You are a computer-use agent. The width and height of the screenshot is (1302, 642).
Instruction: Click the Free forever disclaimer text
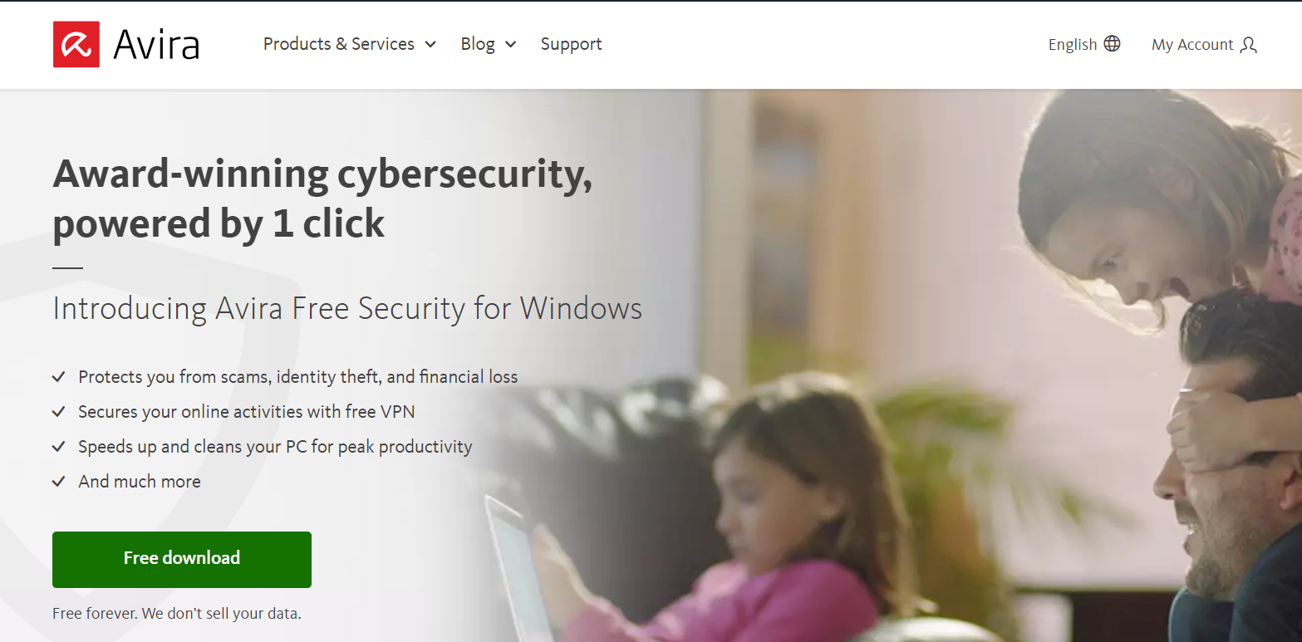(x=176, y=615)
